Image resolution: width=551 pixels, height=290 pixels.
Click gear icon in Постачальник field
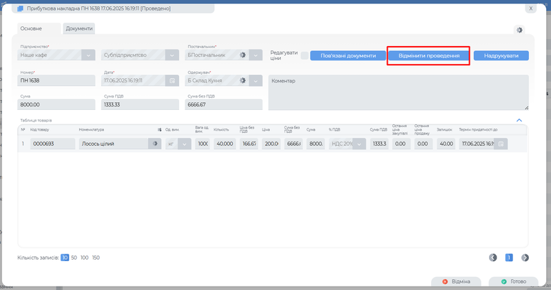point(242,56)
